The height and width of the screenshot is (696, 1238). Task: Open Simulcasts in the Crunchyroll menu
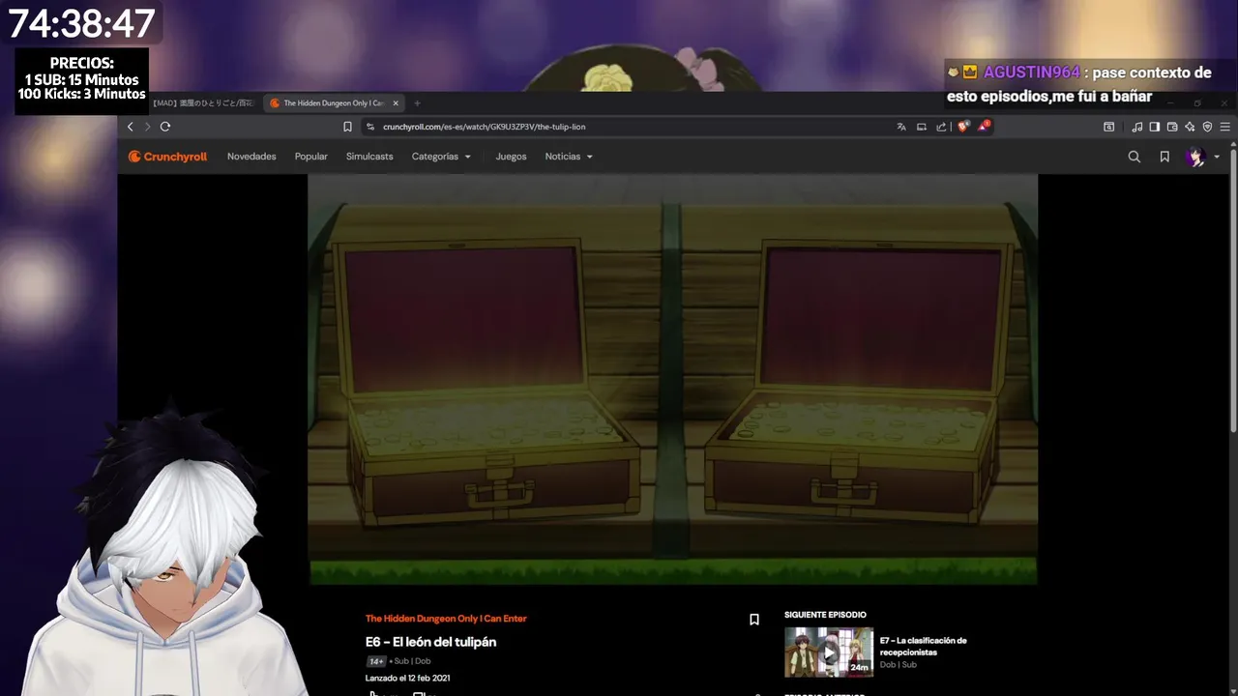point(369,157)
